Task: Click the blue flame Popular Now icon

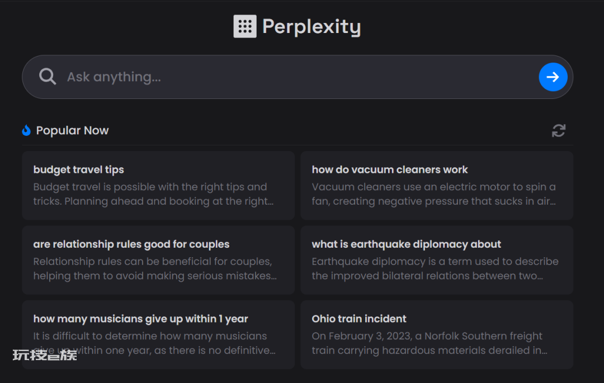Action: pos(26,130)
